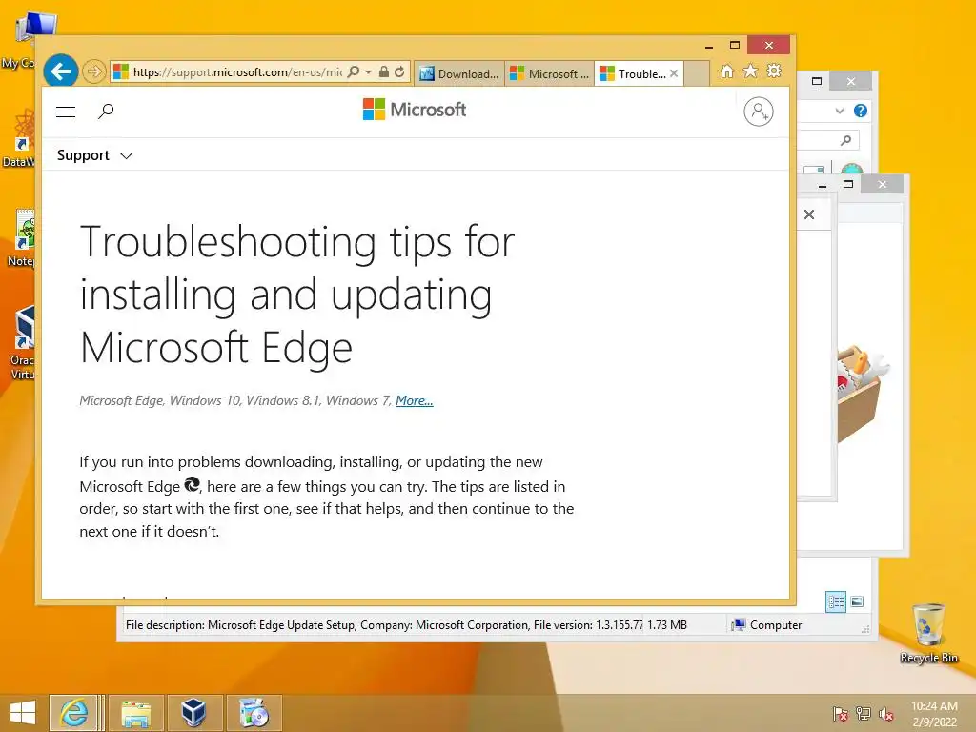Click the site search magnifier icon
Screen dimensions: 976x732
click(x=106, y=112)
